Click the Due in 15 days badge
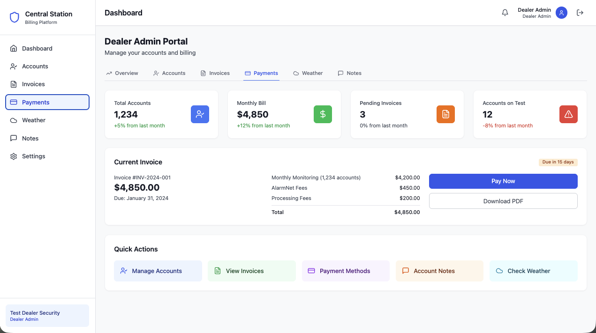Image resolution: width=596 pixels, height=333 pixels. click(x=558, y=162)
